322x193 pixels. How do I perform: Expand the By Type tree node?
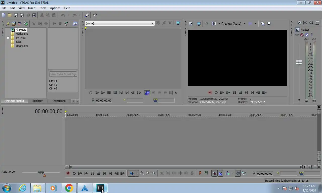8,38
